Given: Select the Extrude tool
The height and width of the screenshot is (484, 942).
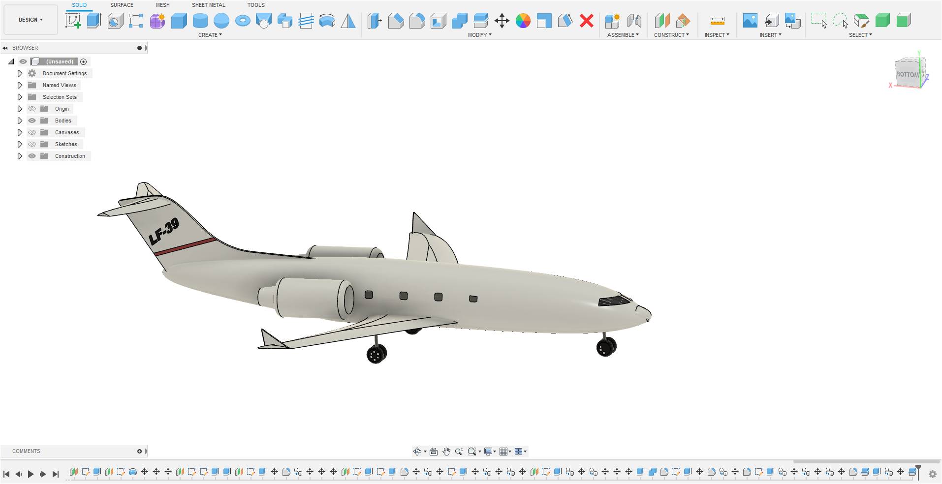Looking at the screenshot, I should pos(94,21).
